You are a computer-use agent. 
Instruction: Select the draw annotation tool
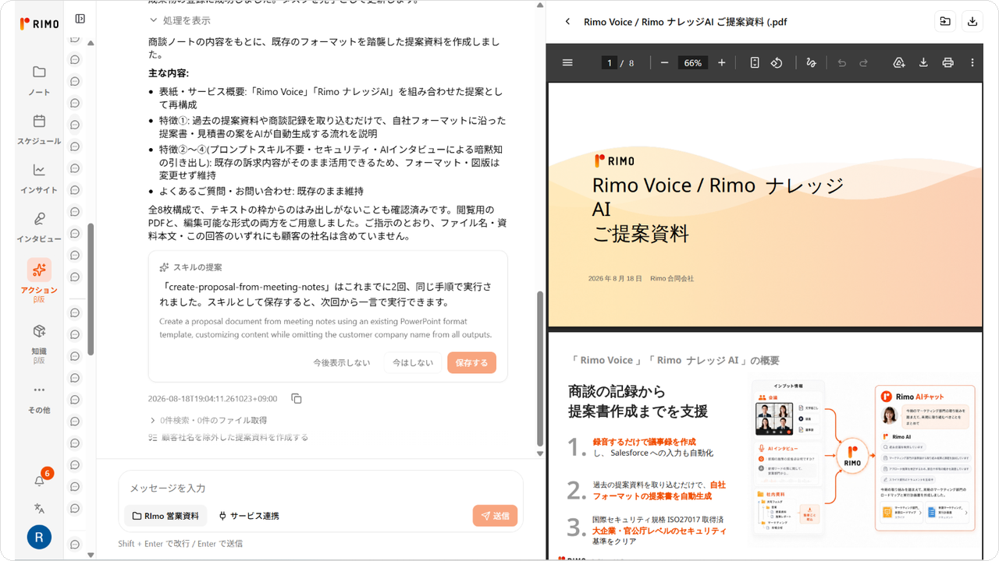[811, 62]
